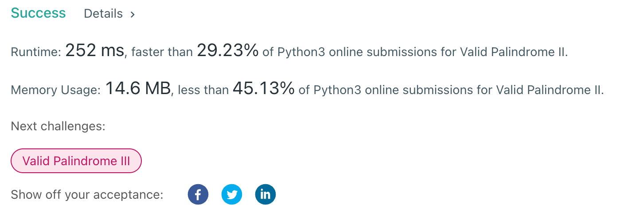Open the Valid Palindrome III challenge
This screenshot has width=632, height=212.
pyautogui.click(x=76, y=161)
